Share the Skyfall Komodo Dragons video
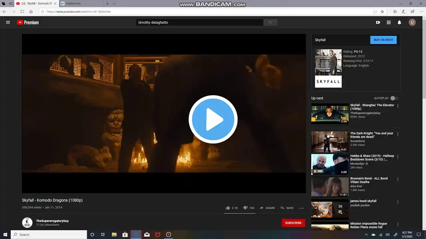The height and width of the screenshot is (239, 426). (x=267, y=208)
